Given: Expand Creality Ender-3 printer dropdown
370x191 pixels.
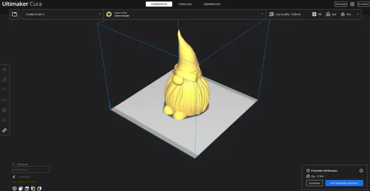Looking at the screenshot, I should coord(62,14).
